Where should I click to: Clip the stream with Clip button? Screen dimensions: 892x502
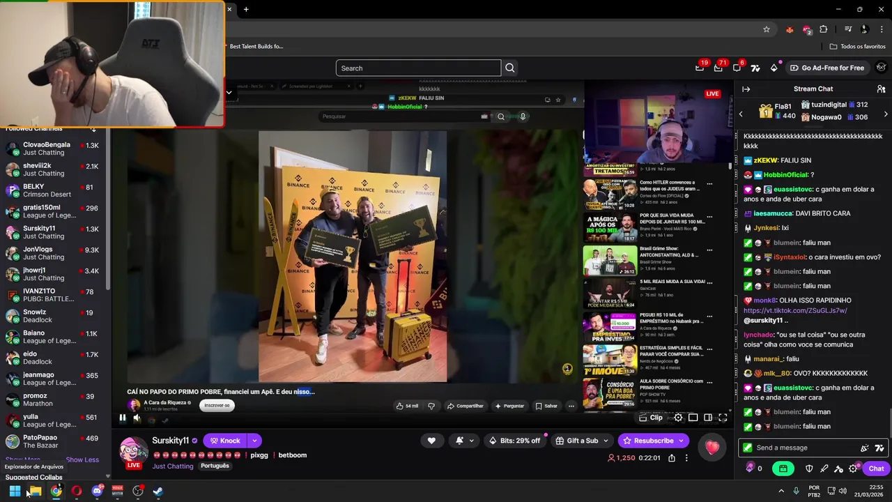point(651,418)
